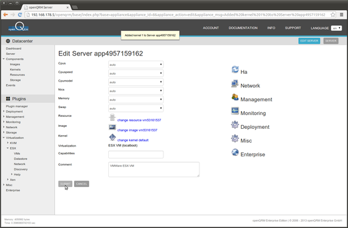This screenshot has width=348, height=228.
Task: Open Kernels in the sidebar
Action: [x=15, y=69]
